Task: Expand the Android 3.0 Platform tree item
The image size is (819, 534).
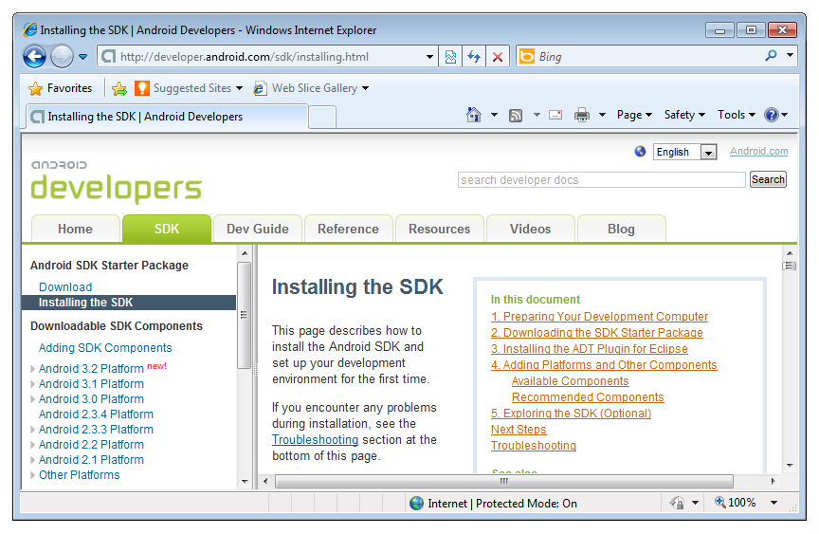Action: 33,399
